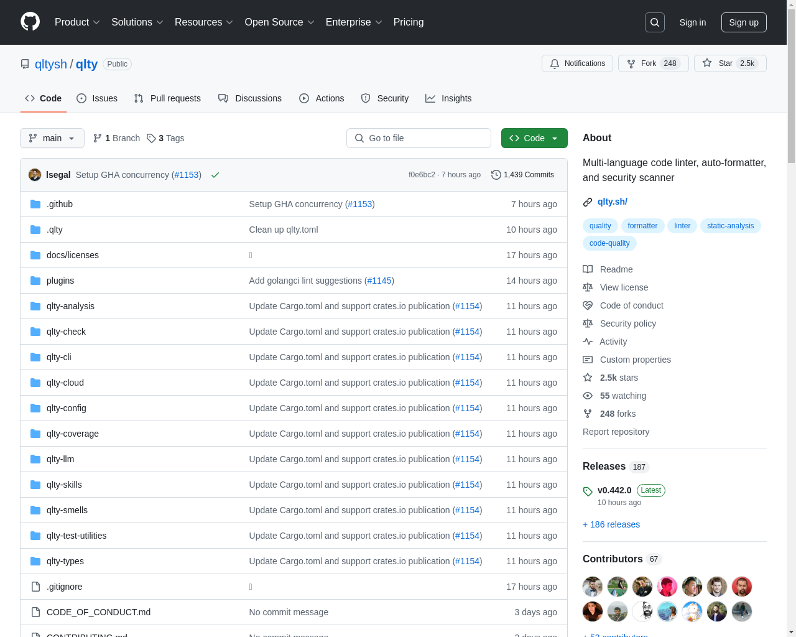This screenshot has height=637, width=796.
Task: Switch to the Actions tab
Action: (x=322, y=98)
